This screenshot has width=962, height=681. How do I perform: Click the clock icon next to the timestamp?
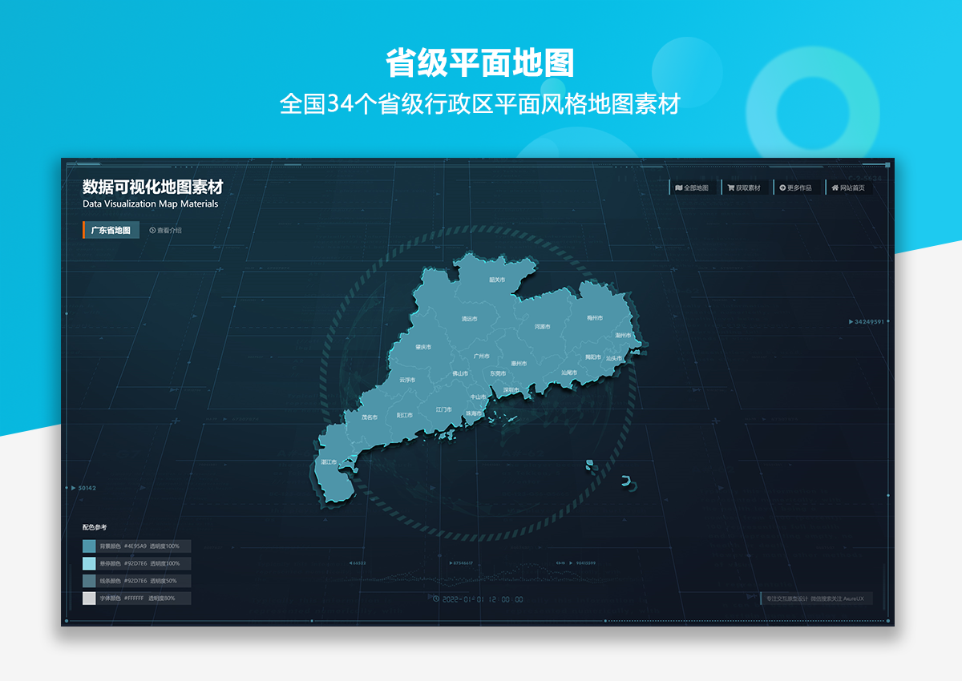[435, 598]
